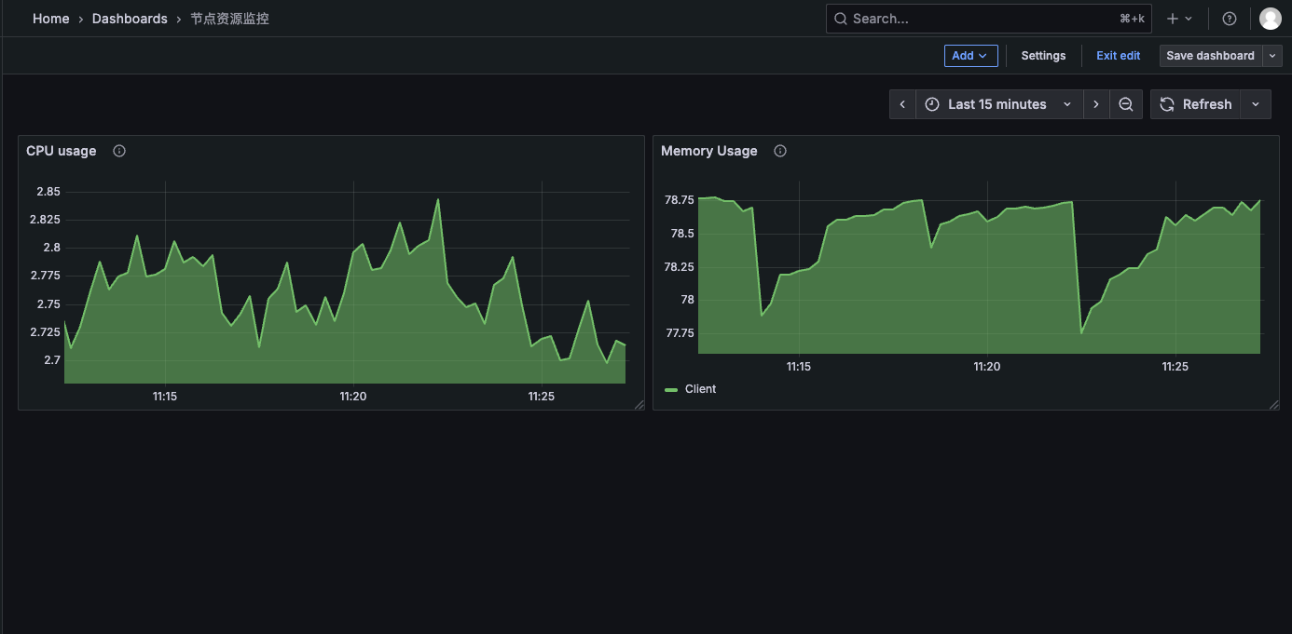Click the zoom out time range icon
The height and width of the screenshot is (634, 1292).
[1125, 103]
